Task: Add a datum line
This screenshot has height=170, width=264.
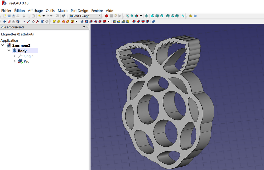Action: tap(29, 21)
